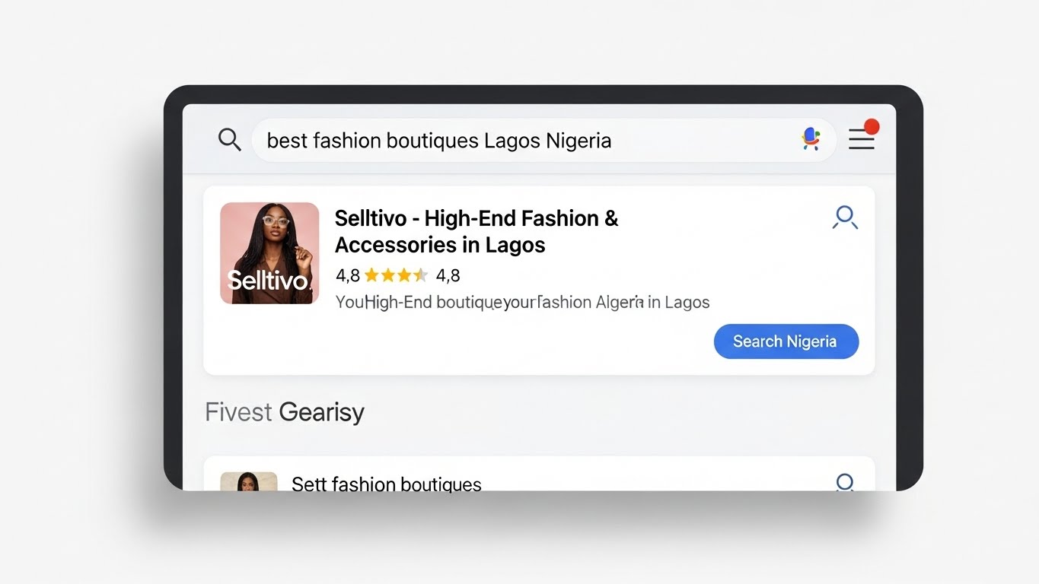Click the Sett fashion boutiques thumbnail
Screen dimensions: 1039x584
point(249,481)
